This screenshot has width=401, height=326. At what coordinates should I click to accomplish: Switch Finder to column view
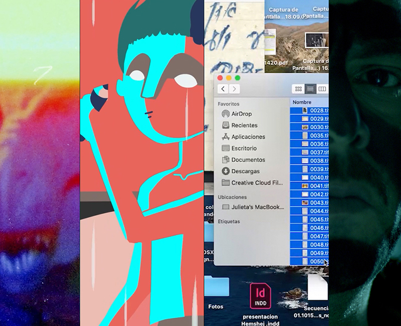point(322,89)
